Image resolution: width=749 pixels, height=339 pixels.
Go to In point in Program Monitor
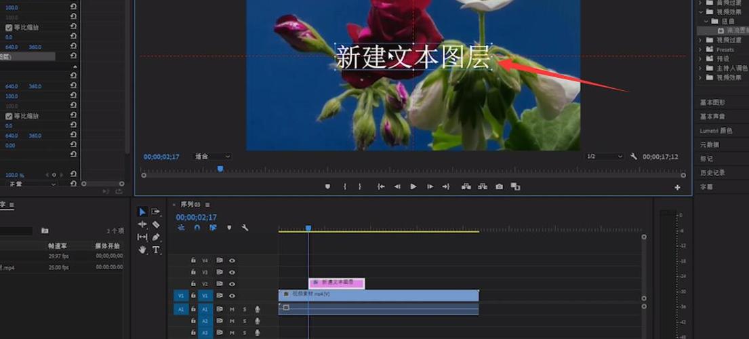[x=381, y=186]
